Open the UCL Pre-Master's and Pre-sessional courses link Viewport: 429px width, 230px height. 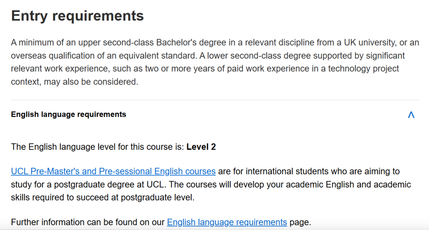[x=113, y=171]
